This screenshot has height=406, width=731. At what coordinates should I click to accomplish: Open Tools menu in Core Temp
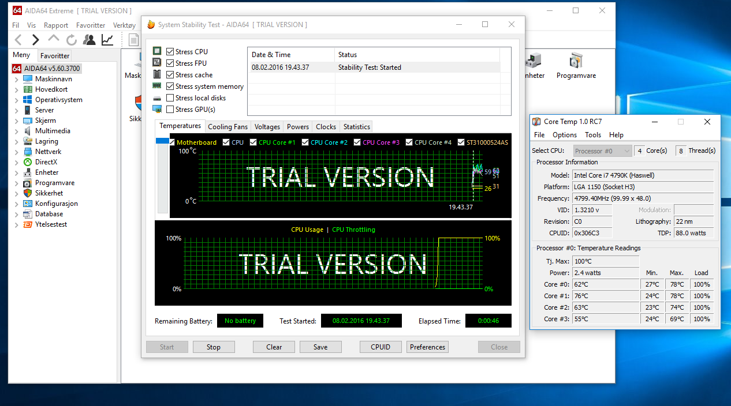click(x=593, y=135)
